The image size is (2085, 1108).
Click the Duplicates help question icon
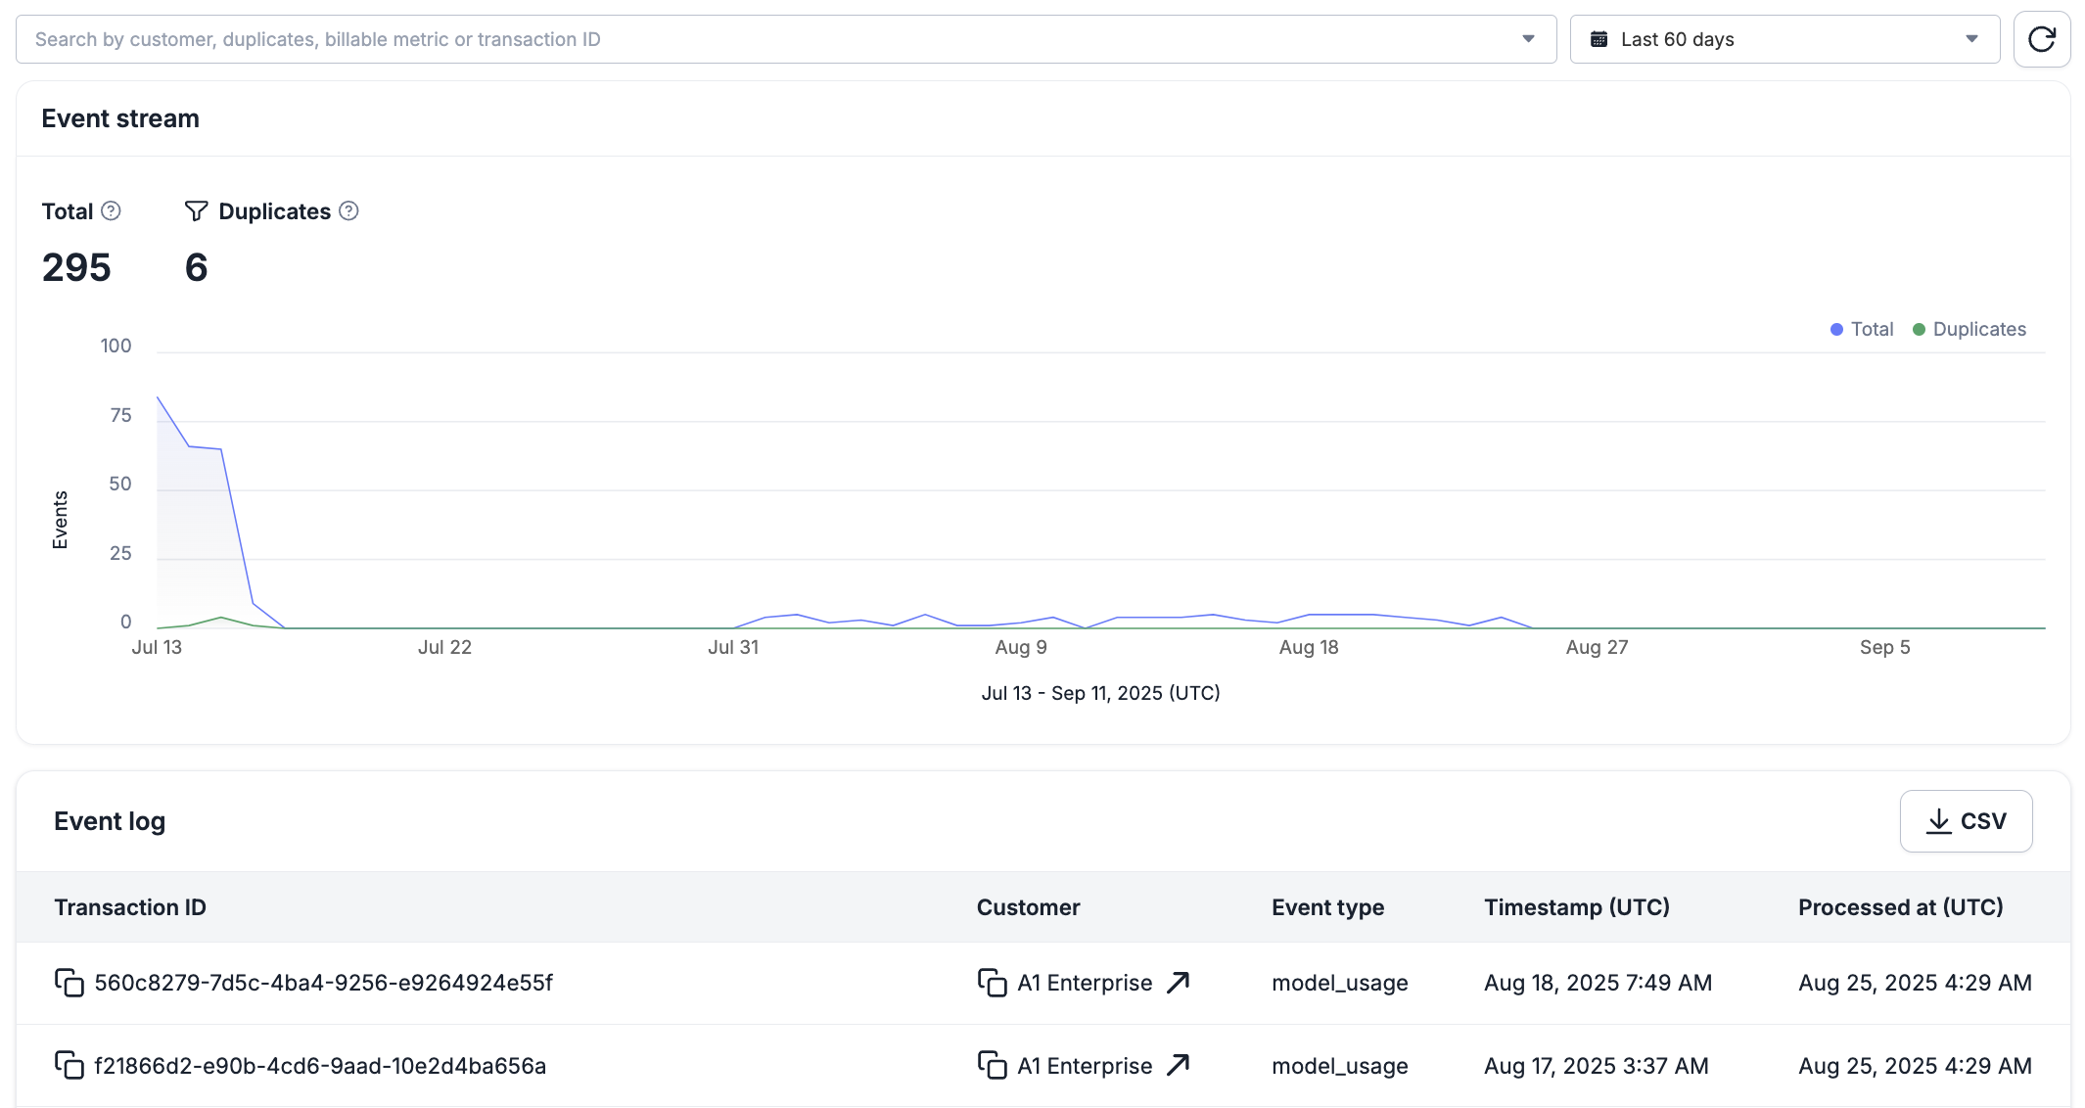pyautogui.click(x=348, y=211)
